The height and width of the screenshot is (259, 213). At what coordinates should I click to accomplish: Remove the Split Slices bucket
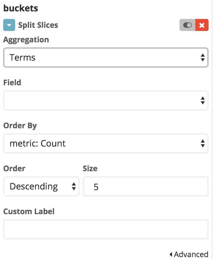tap(202, 25)
